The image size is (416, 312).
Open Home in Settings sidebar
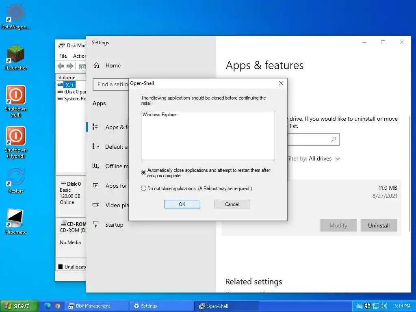click(x=113, y=65)
